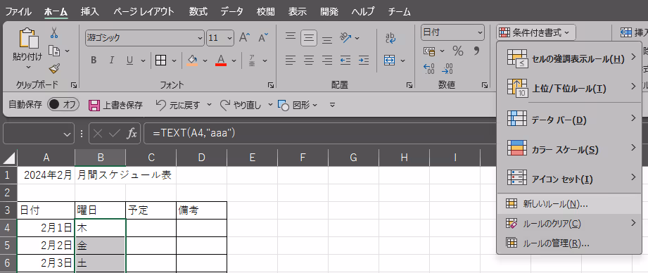This screenshot has height=273, width=648.
Task: Open データ バー submenu
Action: pos(569,120)
